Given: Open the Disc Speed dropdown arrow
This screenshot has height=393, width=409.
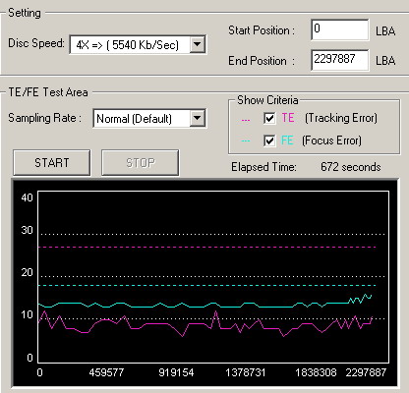Looking at the screenshot, I should [x=198, y=44].
